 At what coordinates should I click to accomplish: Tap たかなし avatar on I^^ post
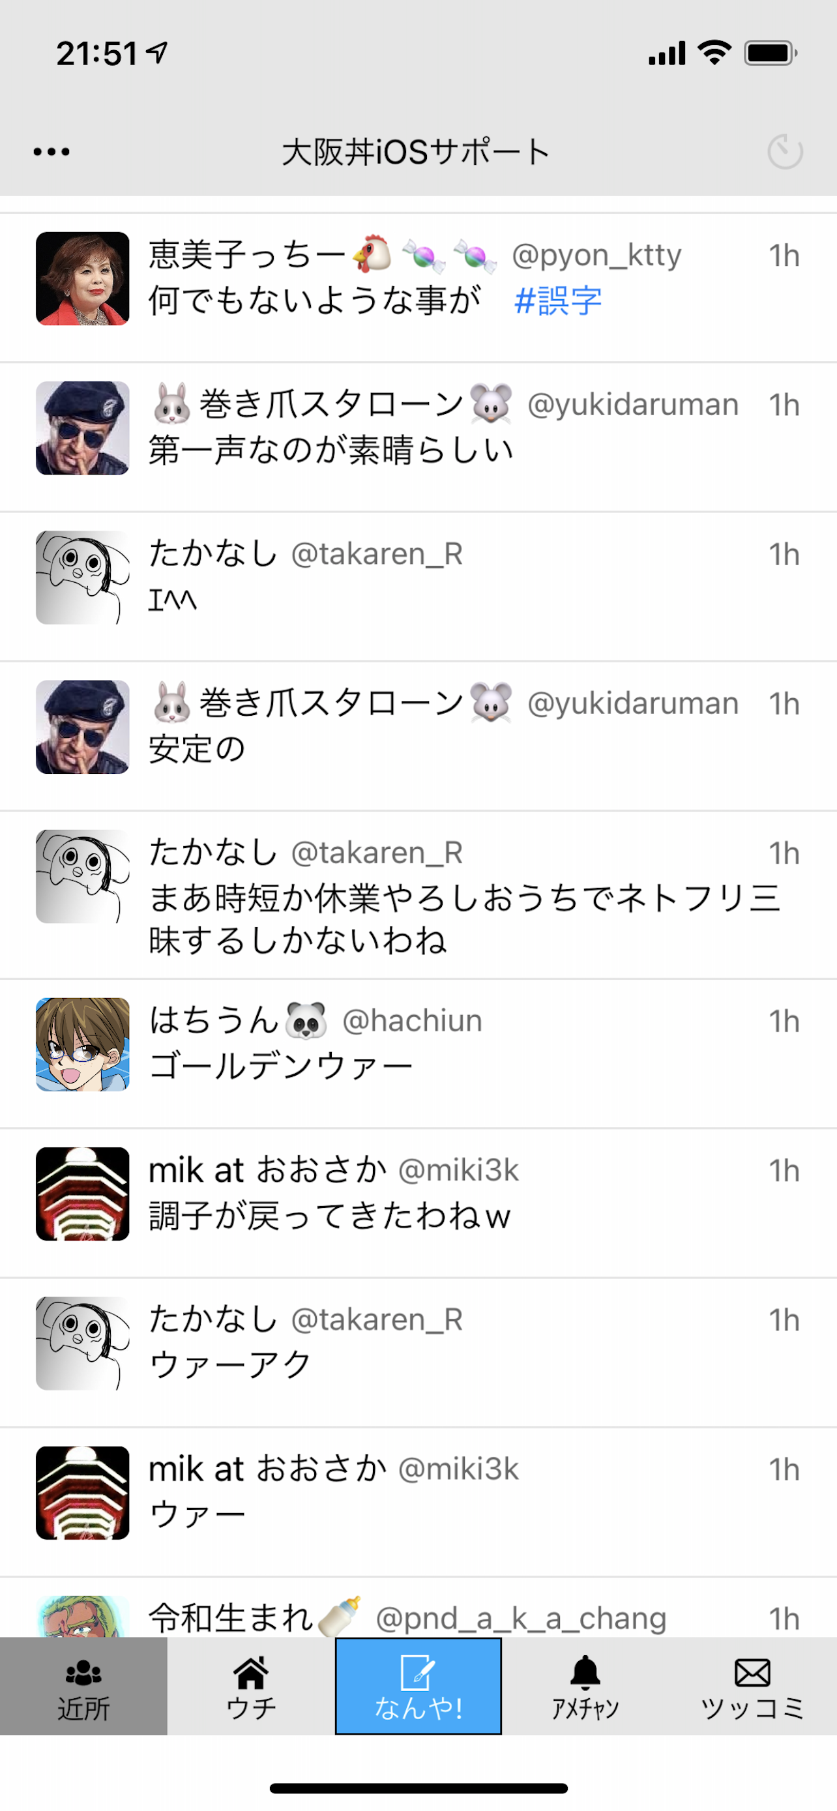click(x=82, y=577)
